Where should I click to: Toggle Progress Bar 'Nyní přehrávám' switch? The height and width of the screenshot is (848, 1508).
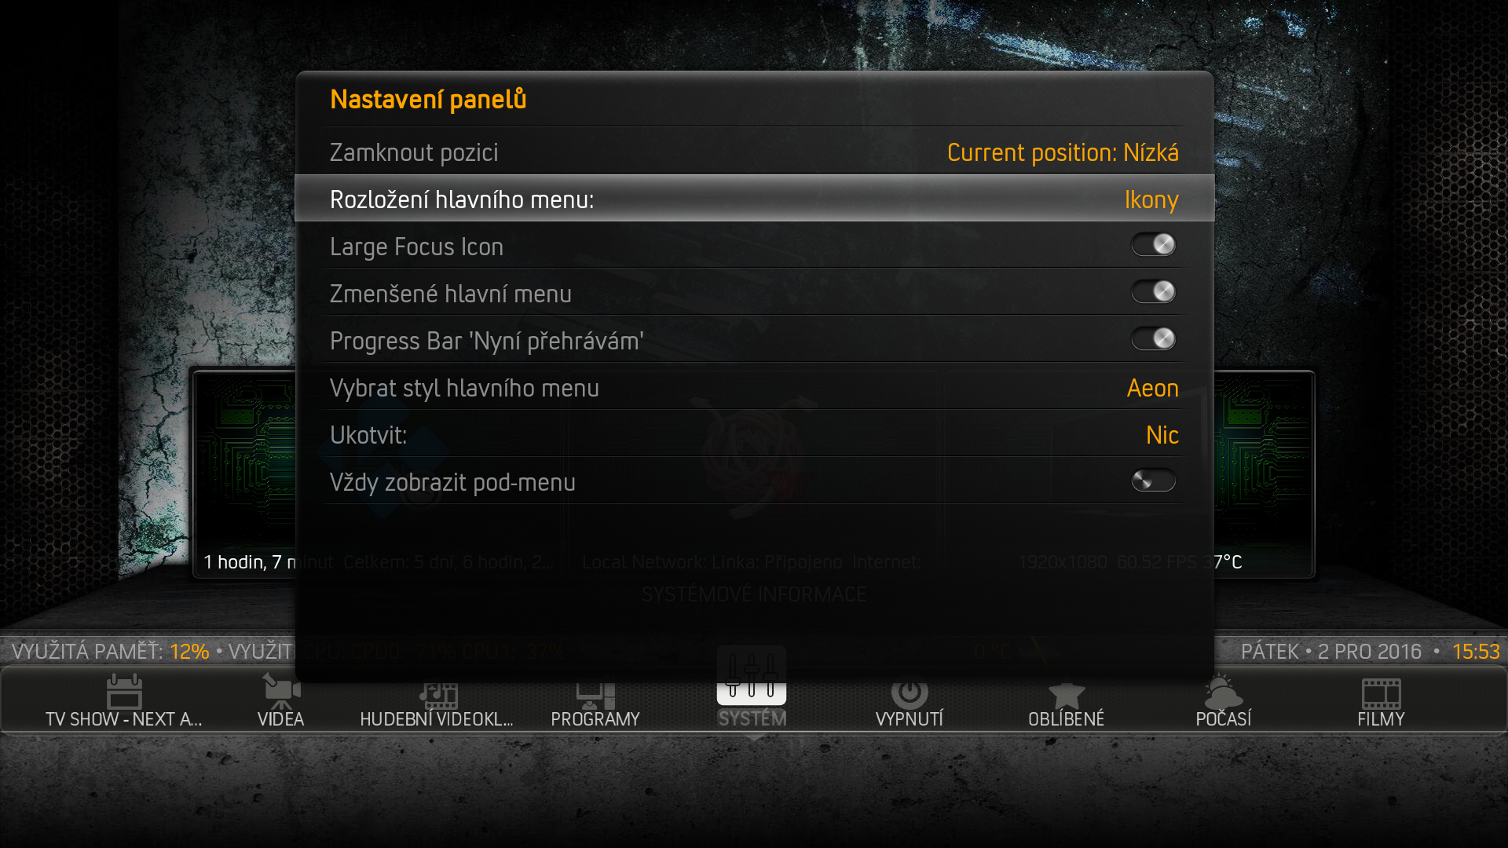[1153, 339]
